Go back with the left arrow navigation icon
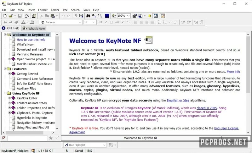 click(x=5, y=22)
